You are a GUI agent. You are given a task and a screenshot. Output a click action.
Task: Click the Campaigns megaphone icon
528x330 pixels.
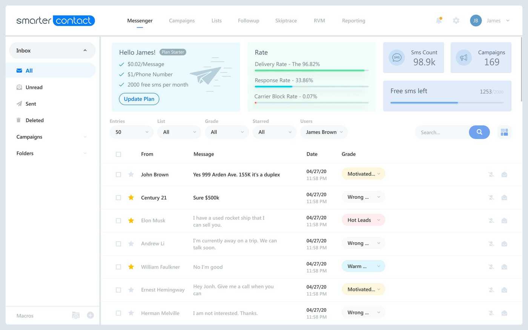(464, 58)
